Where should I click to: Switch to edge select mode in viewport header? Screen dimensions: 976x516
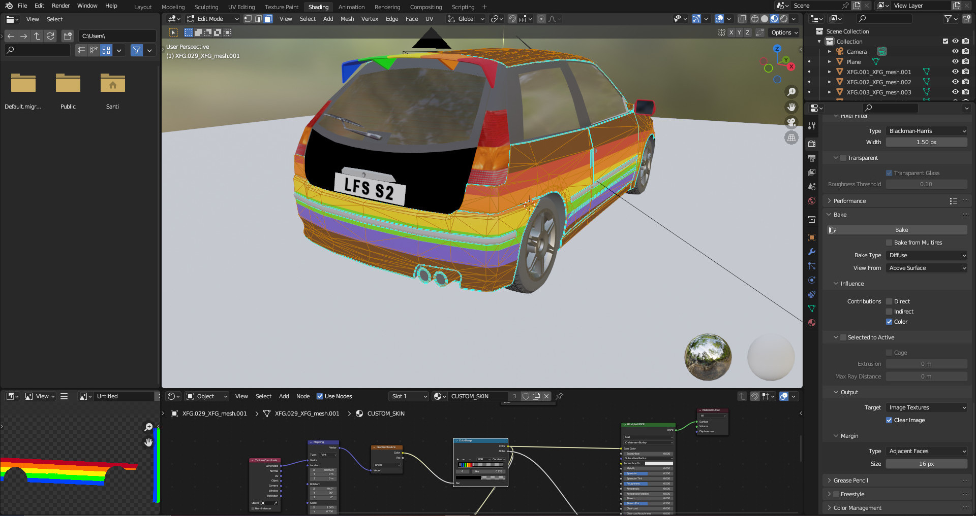(258, 19)
